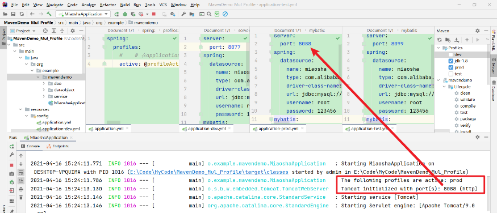Click the Expand All icon in Project panel

pos(54,31)
